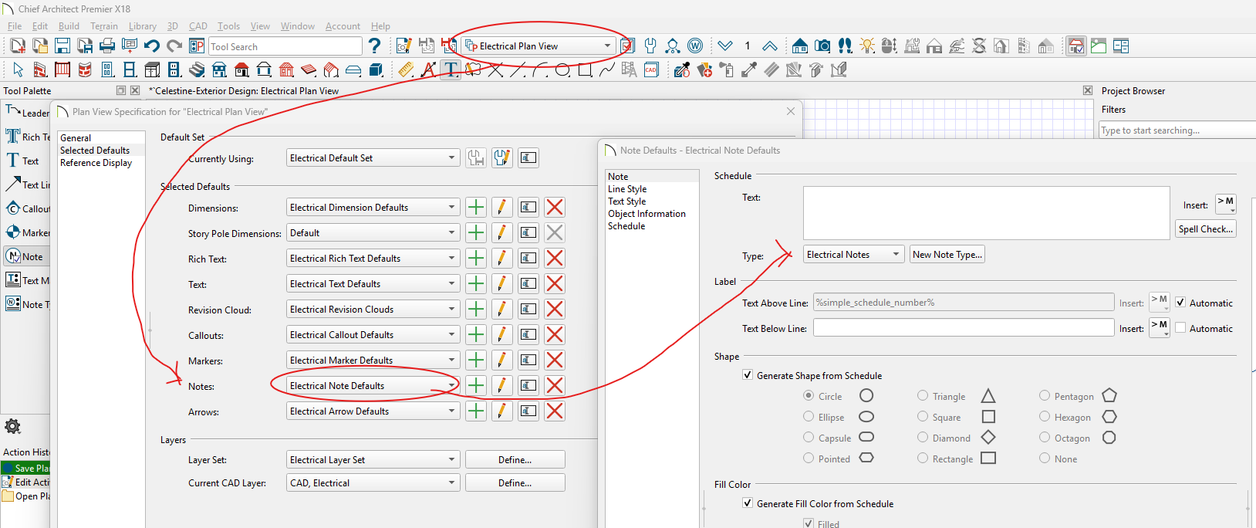Select the Stairs tool icon
This screenshot has height=528, width=1256.
coord(197,70)
